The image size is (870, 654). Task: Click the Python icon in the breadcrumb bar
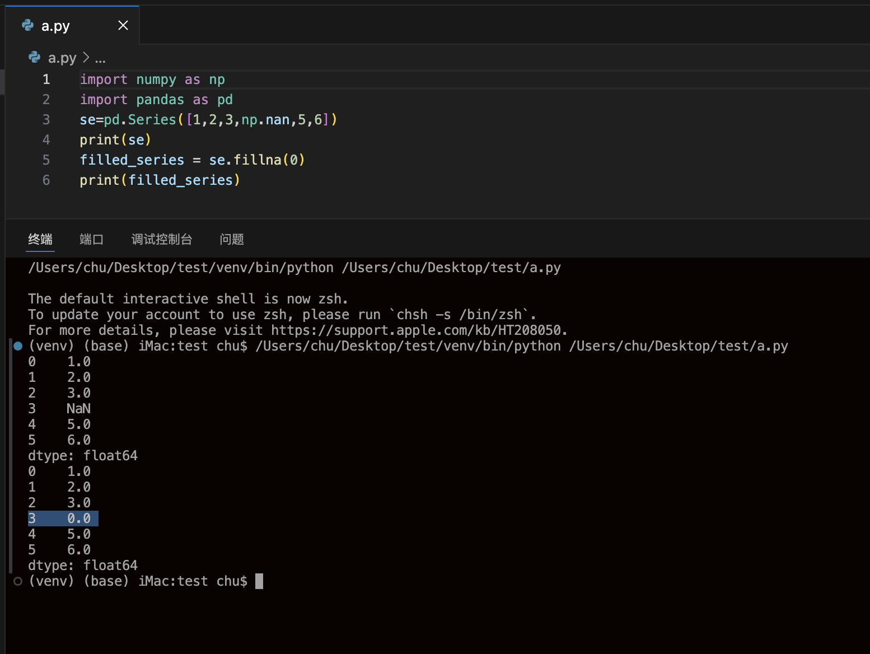[35, 58]
